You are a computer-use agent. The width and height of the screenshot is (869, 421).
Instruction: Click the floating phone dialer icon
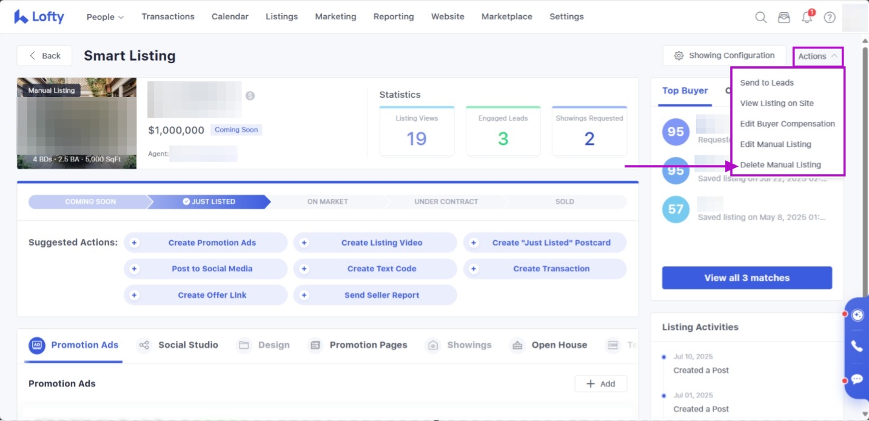[x=857, y=346]
